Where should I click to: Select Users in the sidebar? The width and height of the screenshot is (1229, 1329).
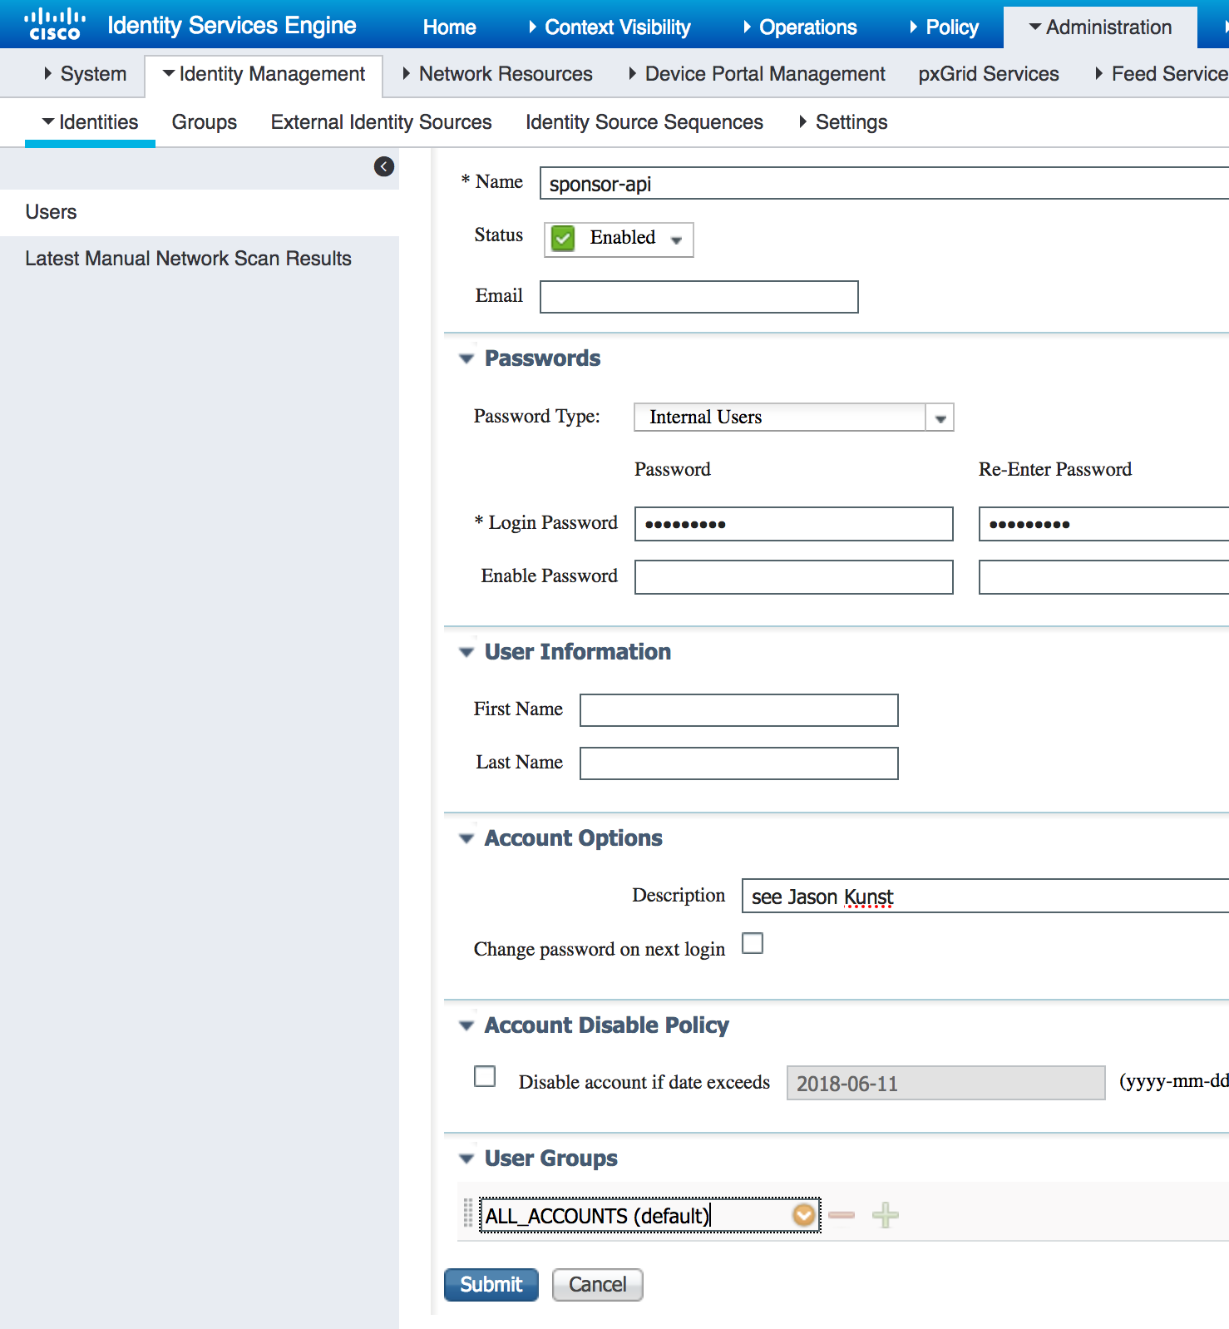pos(200,212)
